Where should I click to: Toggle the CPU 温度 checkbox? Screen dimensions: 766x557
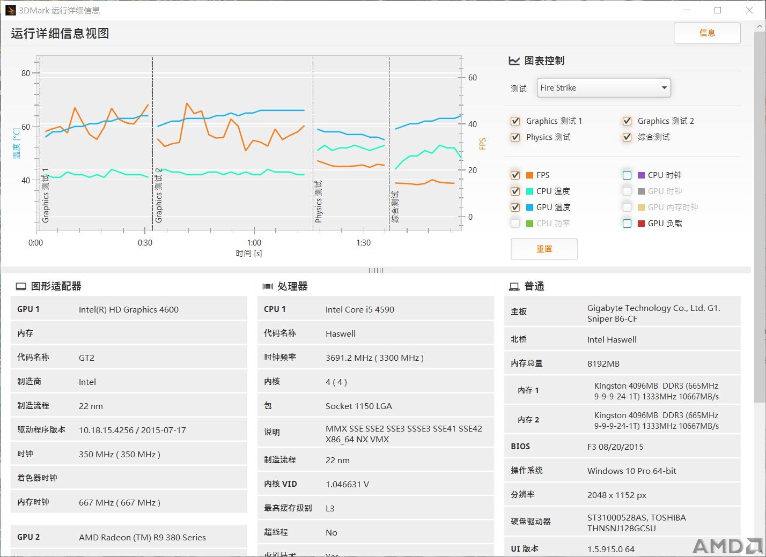(515, 191)
